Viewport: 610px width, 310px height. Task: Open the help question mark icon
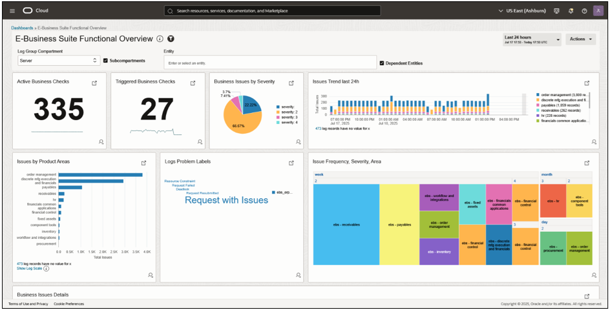point(584,11)
